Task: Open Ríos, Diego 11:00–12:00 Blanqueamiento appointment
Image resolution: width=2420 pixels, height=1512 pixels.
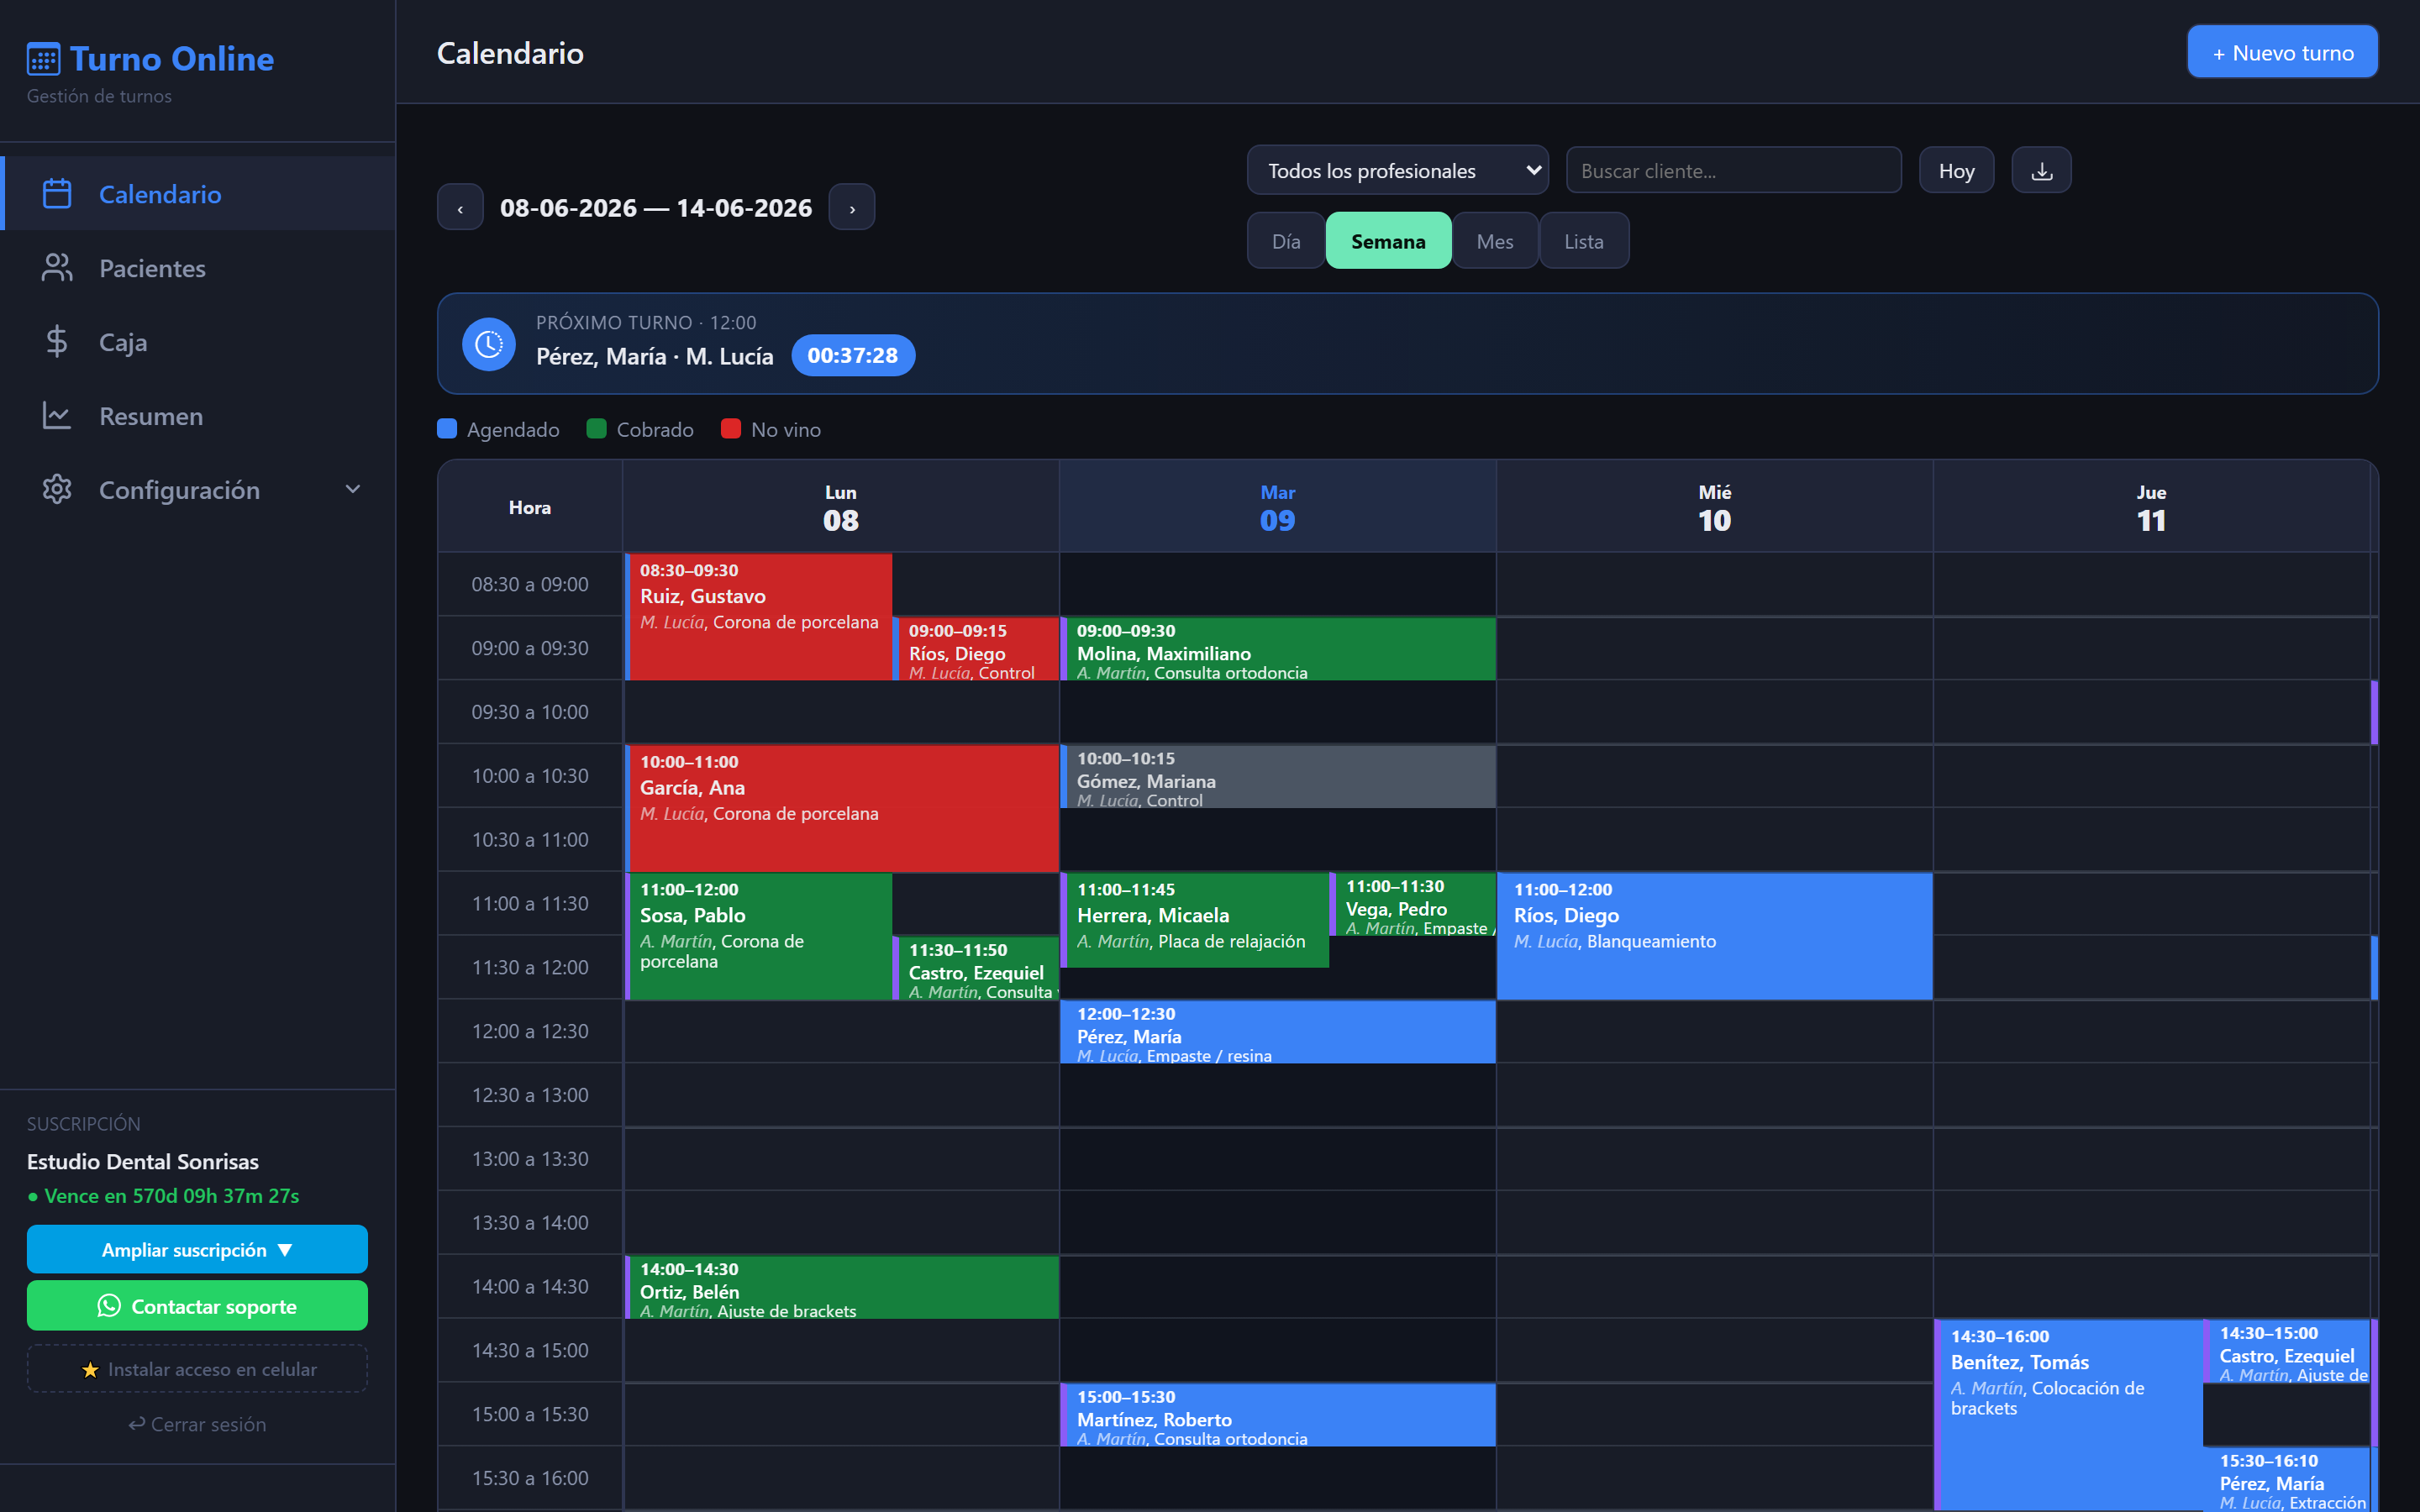Action: click(1714, 936)
